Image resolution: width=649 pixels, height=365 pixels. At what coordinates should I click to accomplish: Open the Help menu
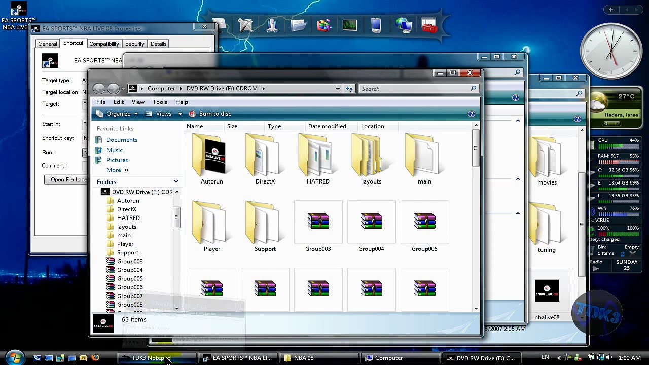pyautogui.click(x=182, y=102)
